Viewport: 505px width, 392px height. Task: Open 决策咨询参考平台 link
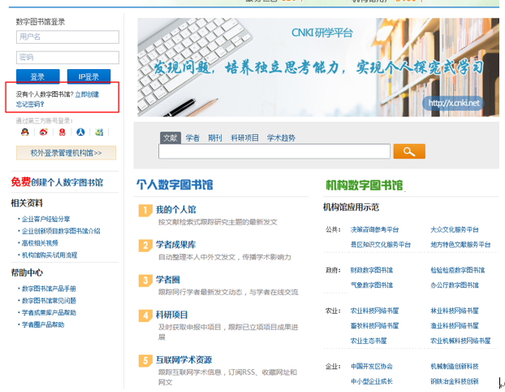[x=374, y=229]
